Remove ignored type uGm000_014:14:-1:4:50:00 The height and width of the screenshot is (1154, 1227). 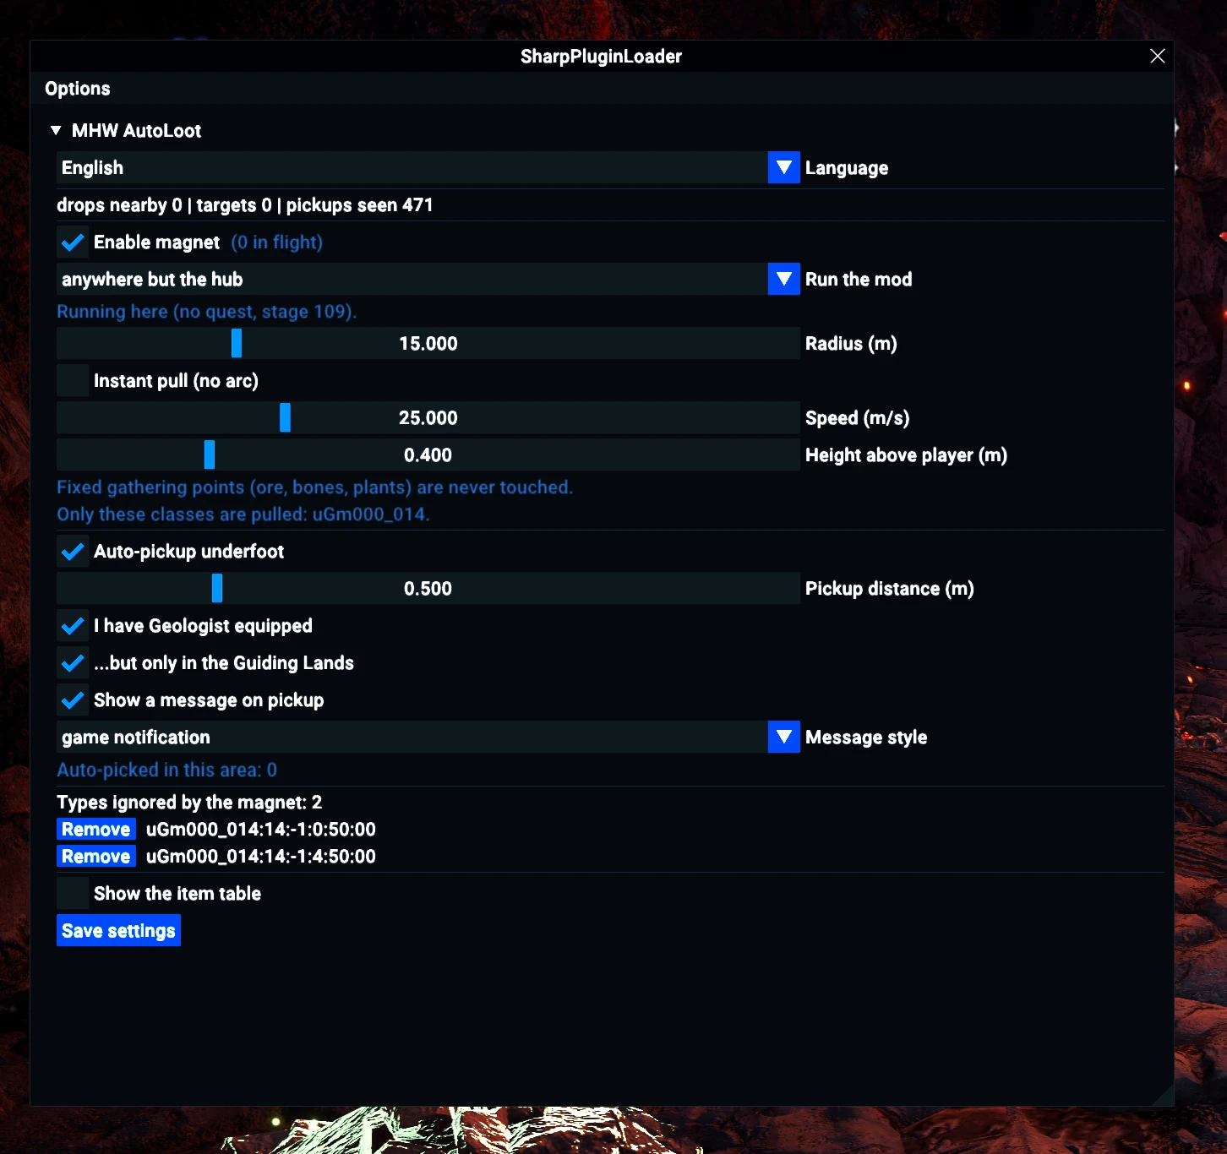tap(96, 857)
